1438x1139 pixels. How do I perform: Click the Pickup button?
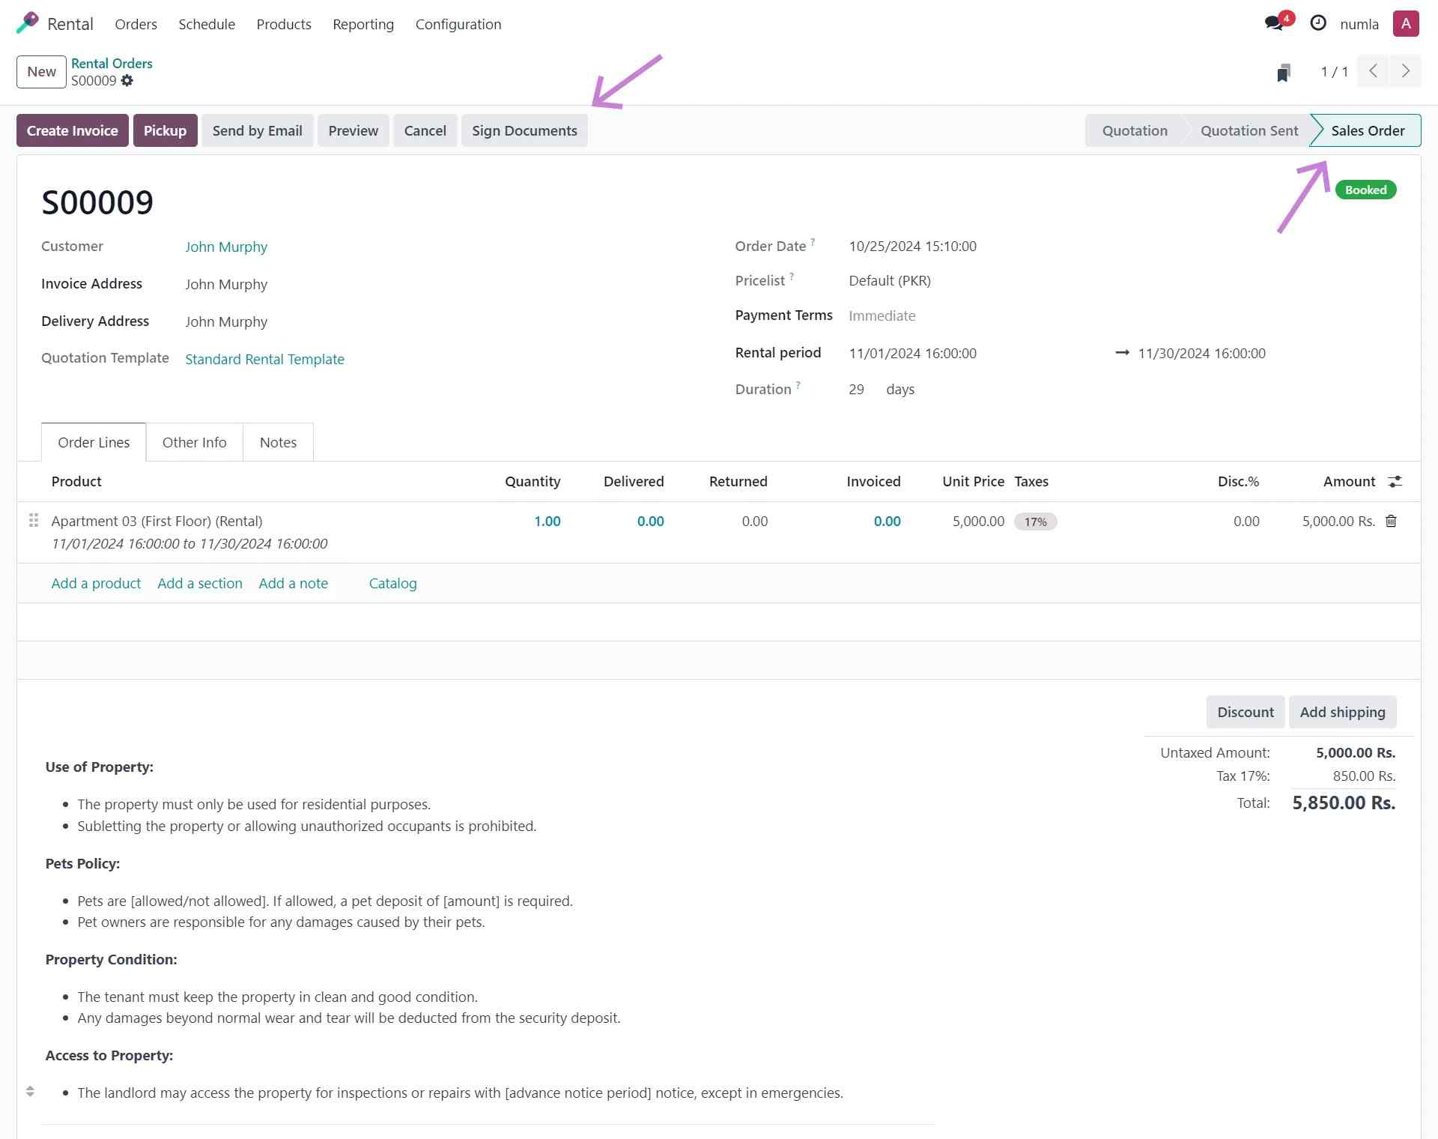coord(165,130)
